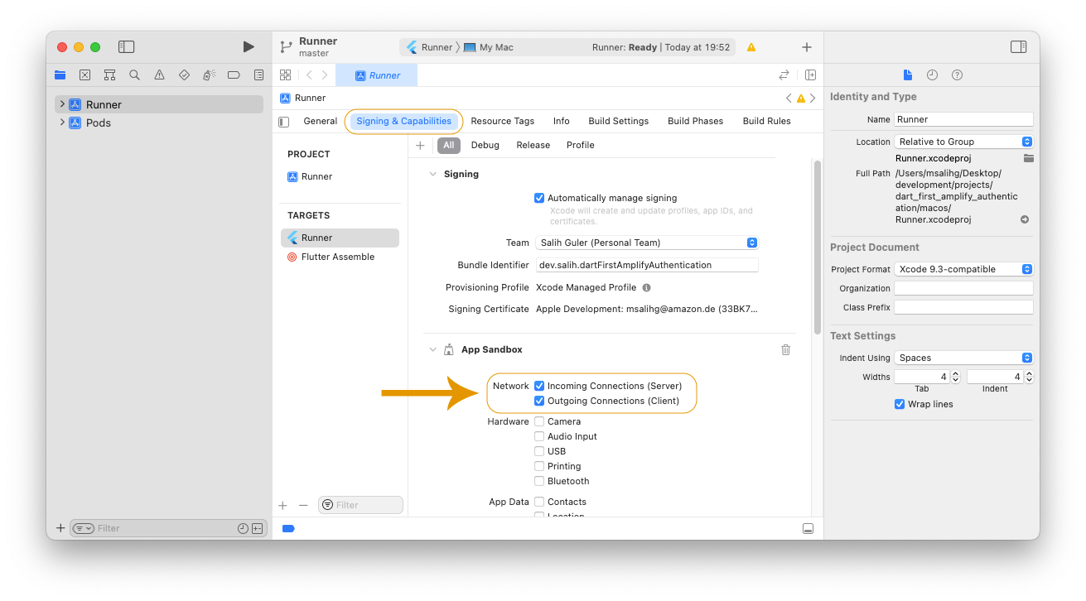Enable the Audio Input checkbox
The image size is (1086, 601).
[x=539, y=436]
